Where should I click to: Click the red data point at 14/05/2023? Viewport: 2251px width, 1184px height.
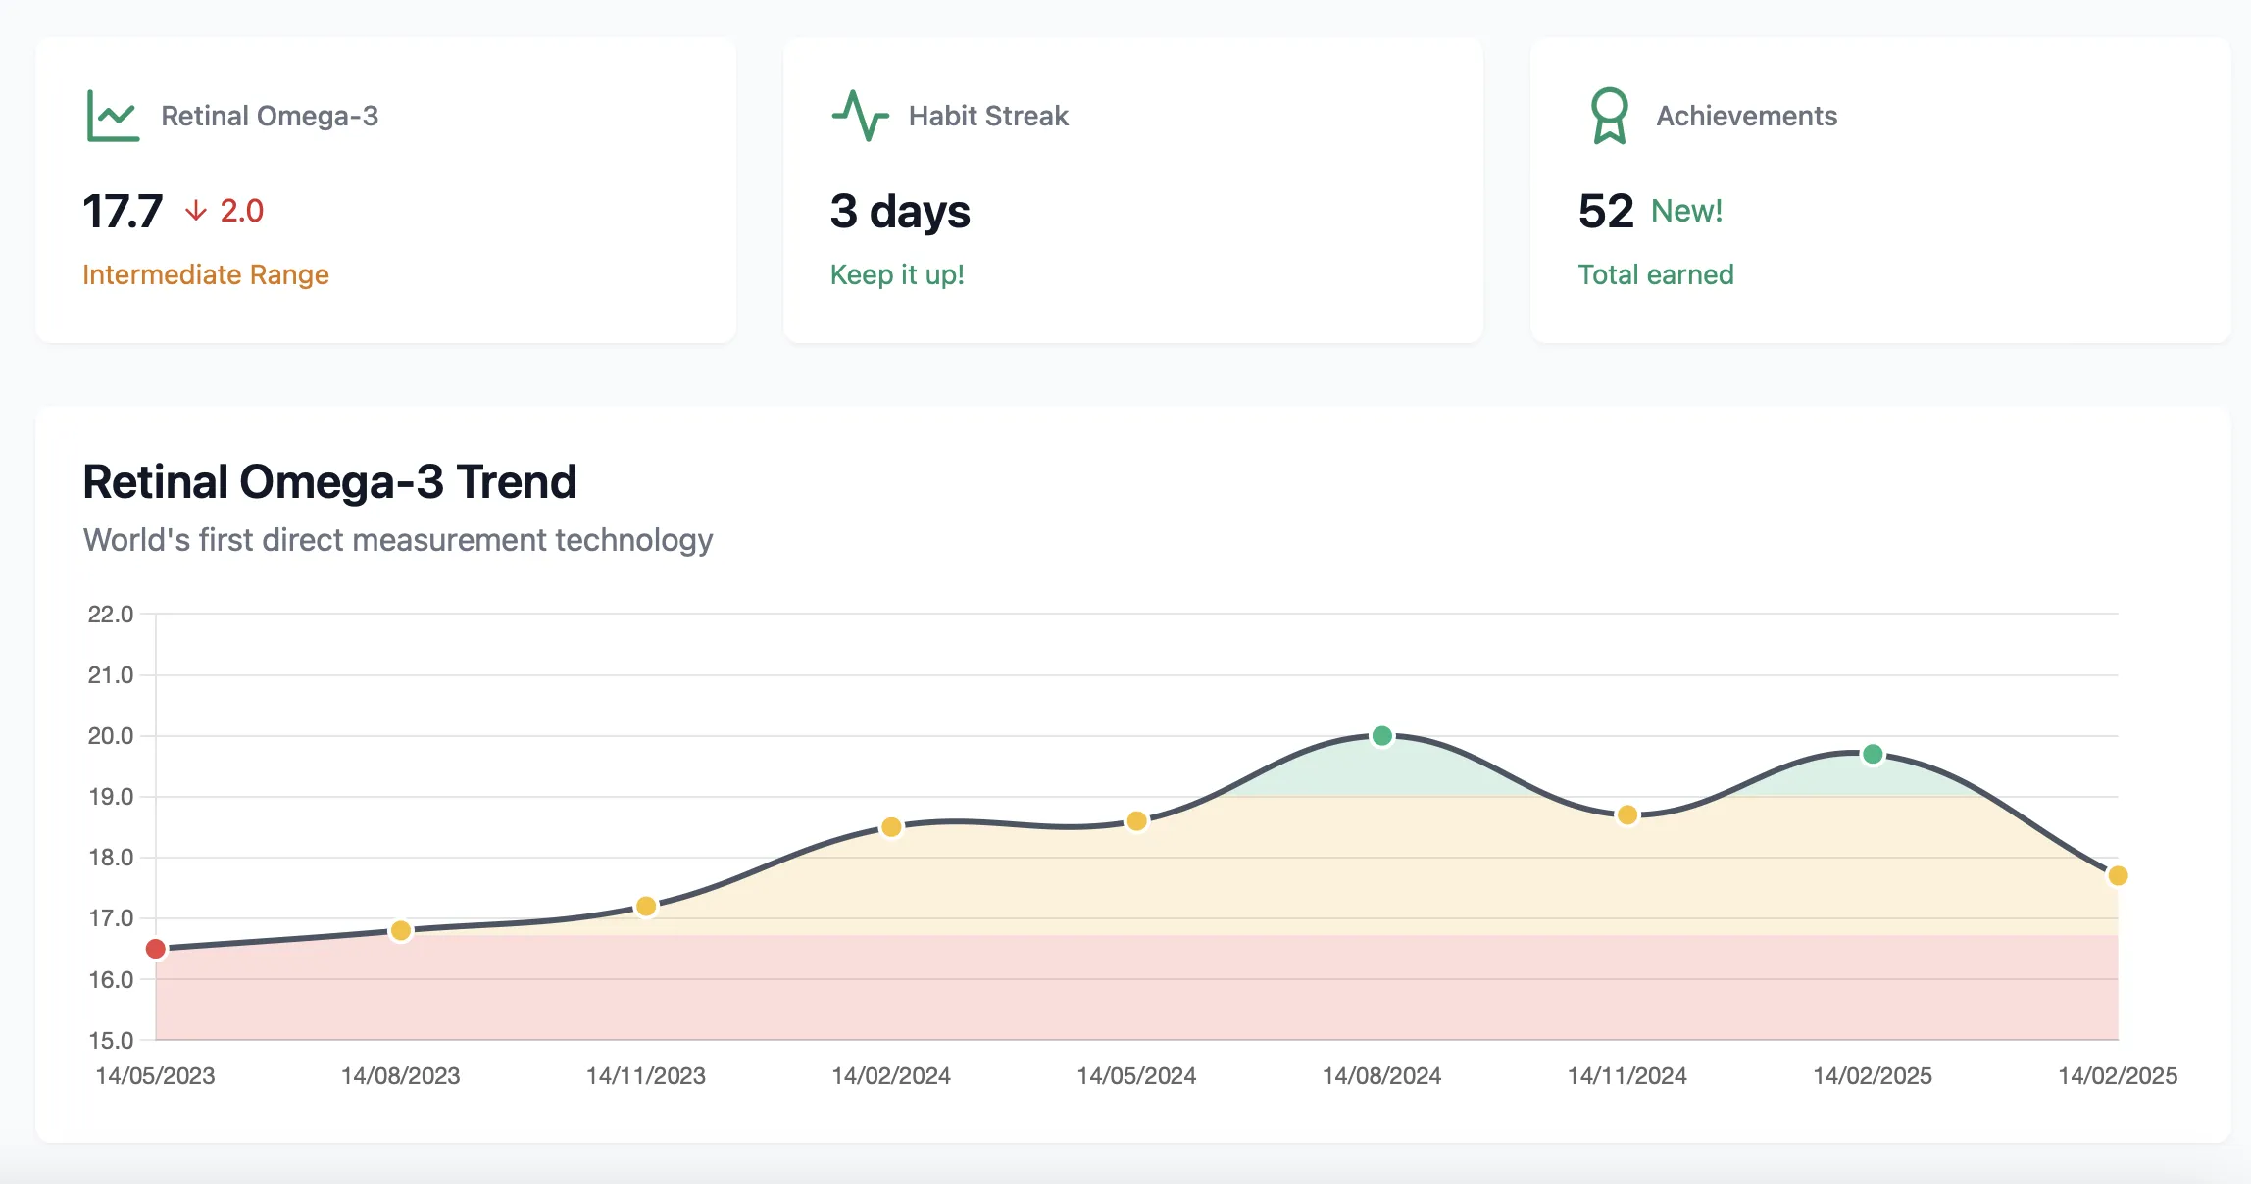[x=155, y=948]
